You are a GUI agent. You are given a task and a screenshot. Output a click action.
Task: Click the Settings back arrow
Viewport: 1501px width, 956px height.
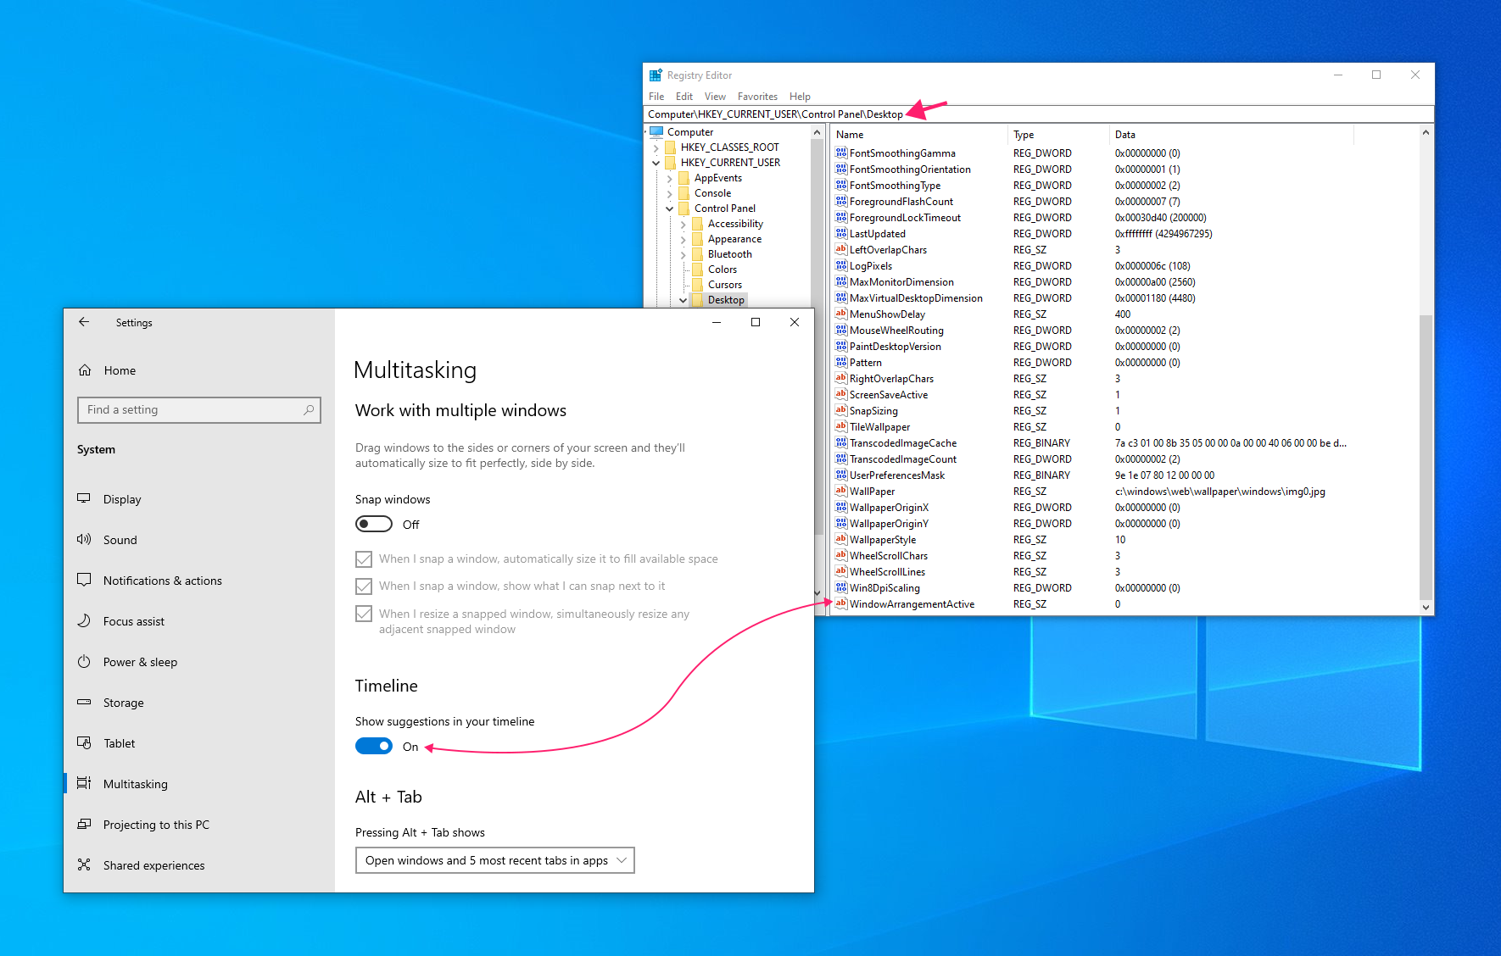pos(84,322)
